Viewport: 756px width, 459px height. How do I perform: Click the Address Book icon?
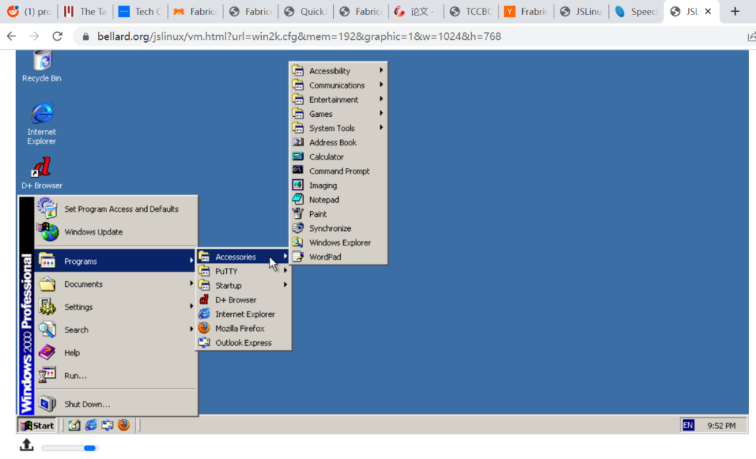[x=298, y=142]
